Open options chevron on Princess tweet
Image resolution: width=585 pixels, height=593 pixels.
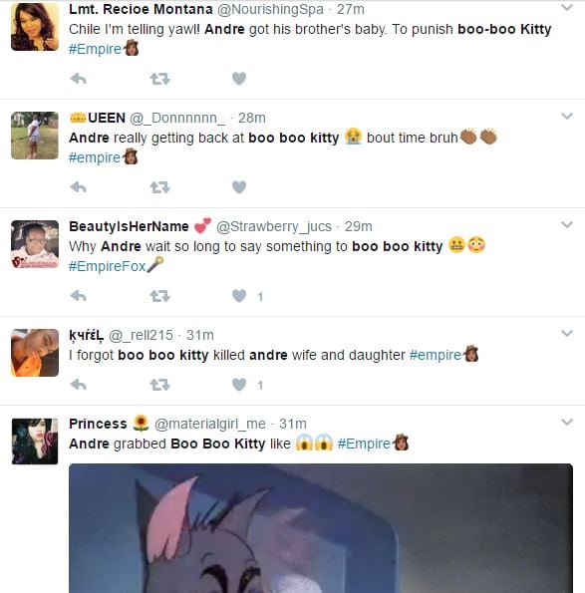tap(567, 422)
